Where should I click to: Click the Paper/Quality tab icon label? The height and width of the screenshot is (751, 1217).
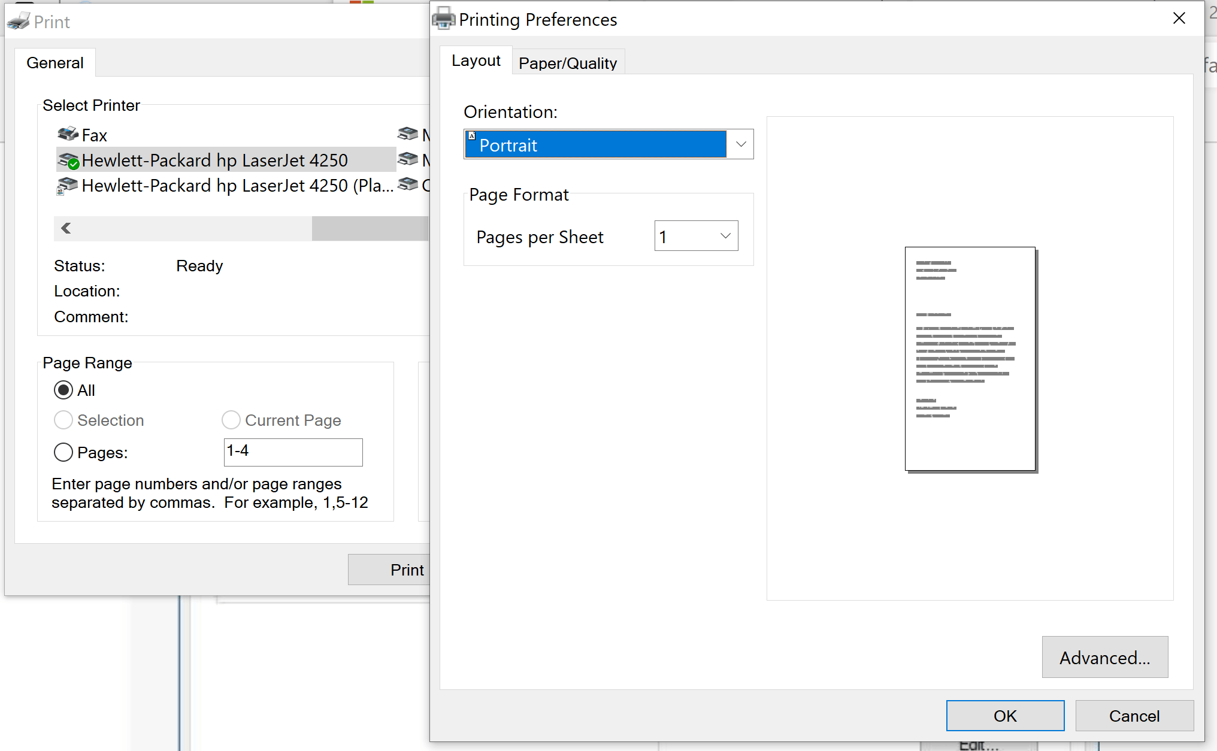pyautogui.click(x=568, y=62)
